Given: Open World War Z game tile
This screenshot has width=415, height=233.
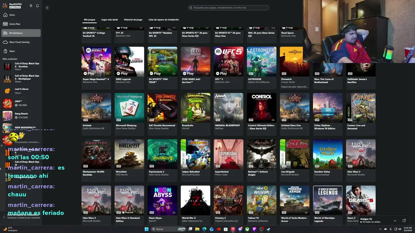Looking at the screenshot, I should (196, 205).
